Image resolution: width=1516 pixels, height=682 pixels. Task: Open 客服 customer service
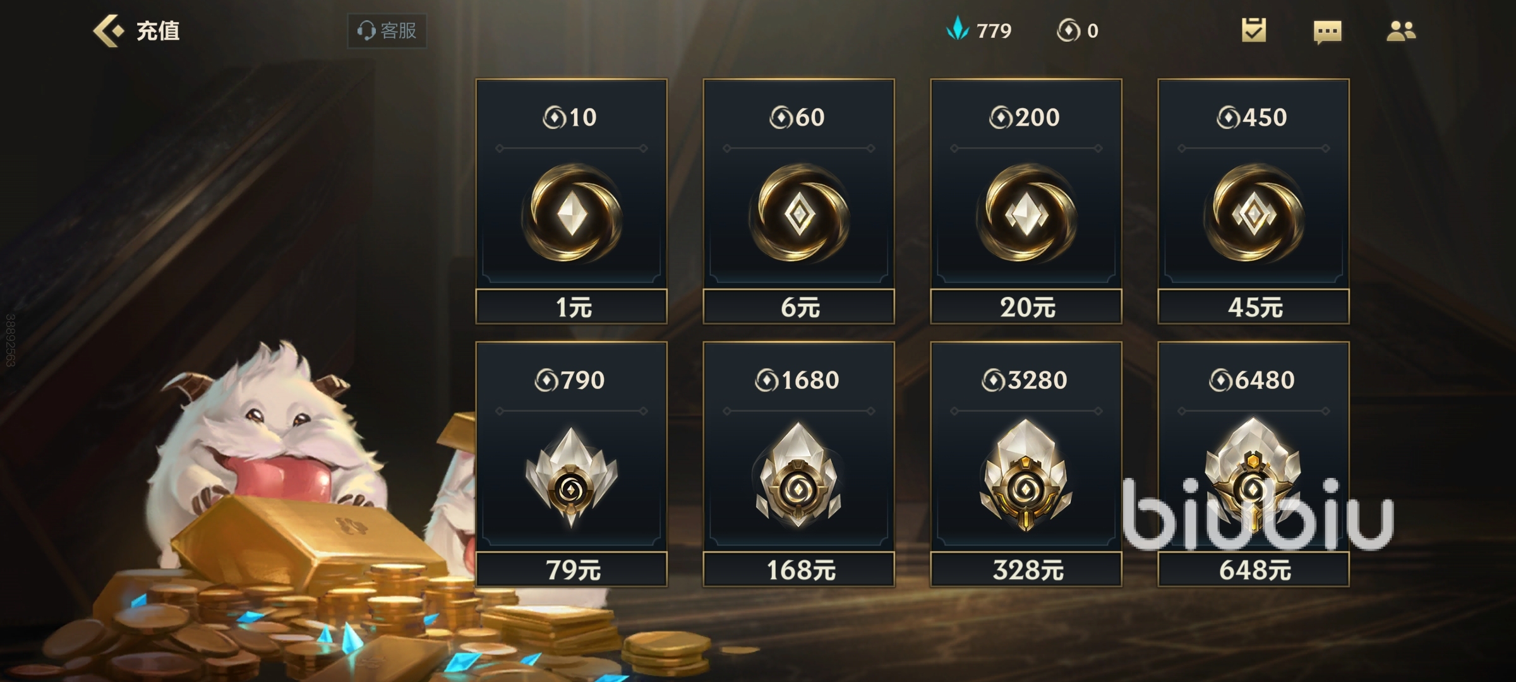[x=387, y=30]
